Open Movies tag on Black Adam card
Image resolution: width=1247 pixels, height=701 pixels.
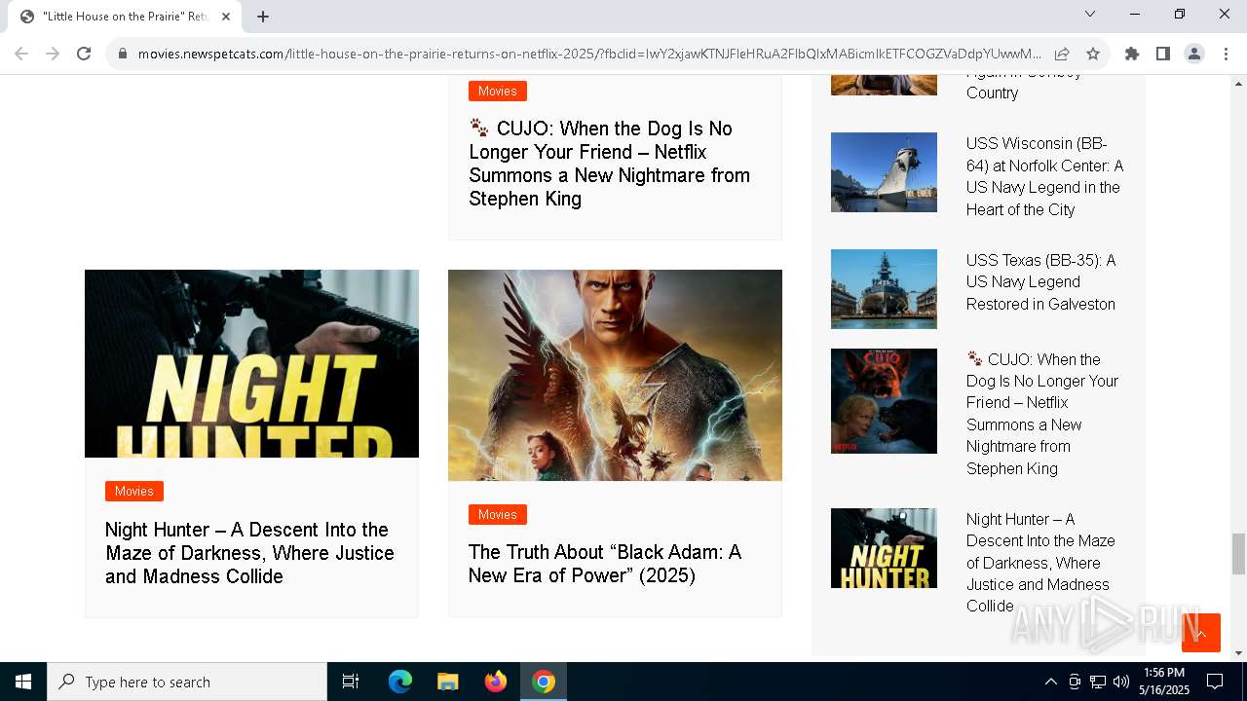[x=497, y=514]
